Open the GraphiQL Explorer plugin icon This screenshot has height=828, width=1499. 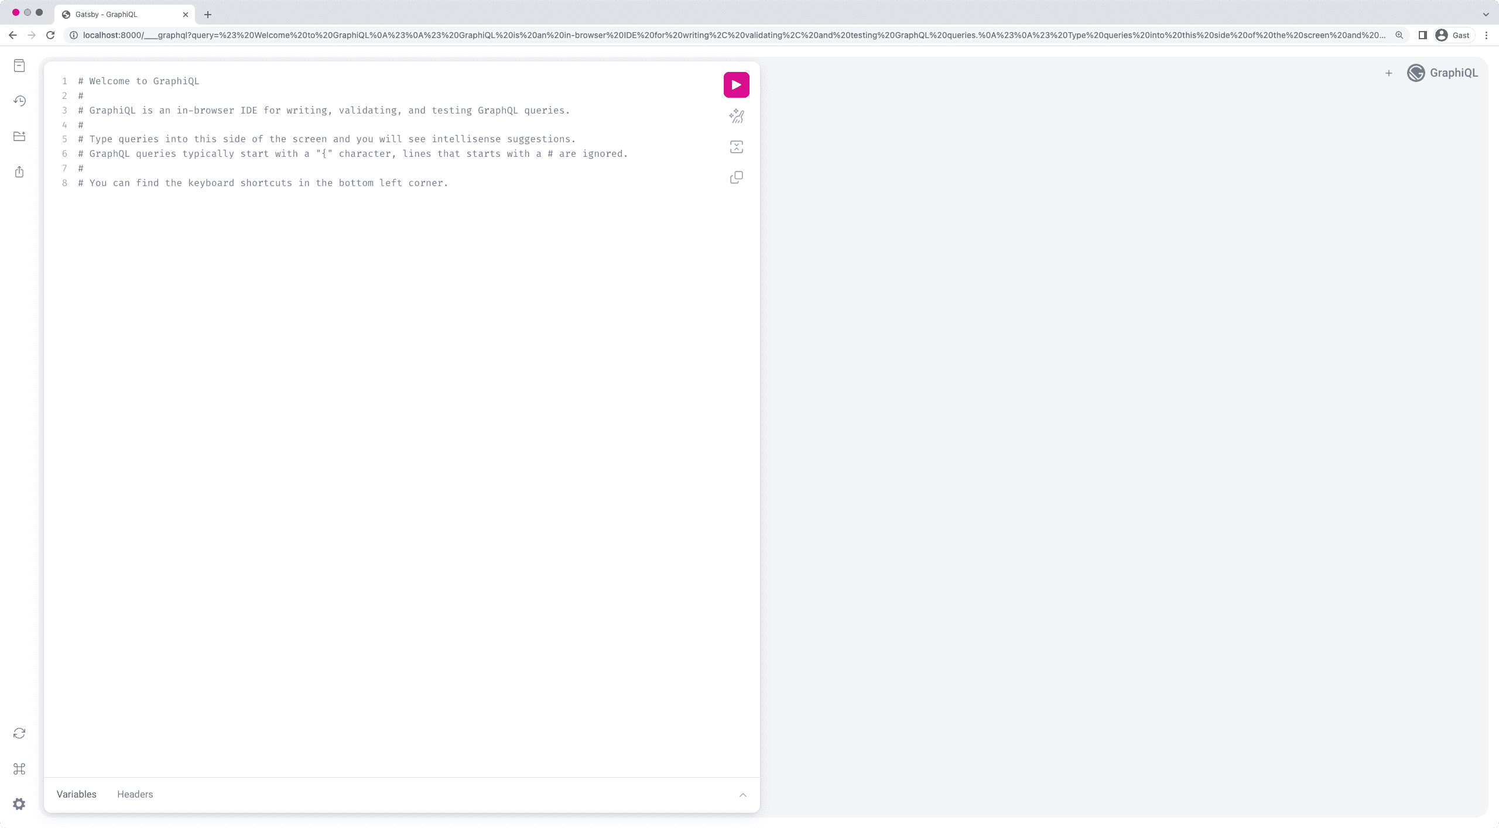click(19, 136)
